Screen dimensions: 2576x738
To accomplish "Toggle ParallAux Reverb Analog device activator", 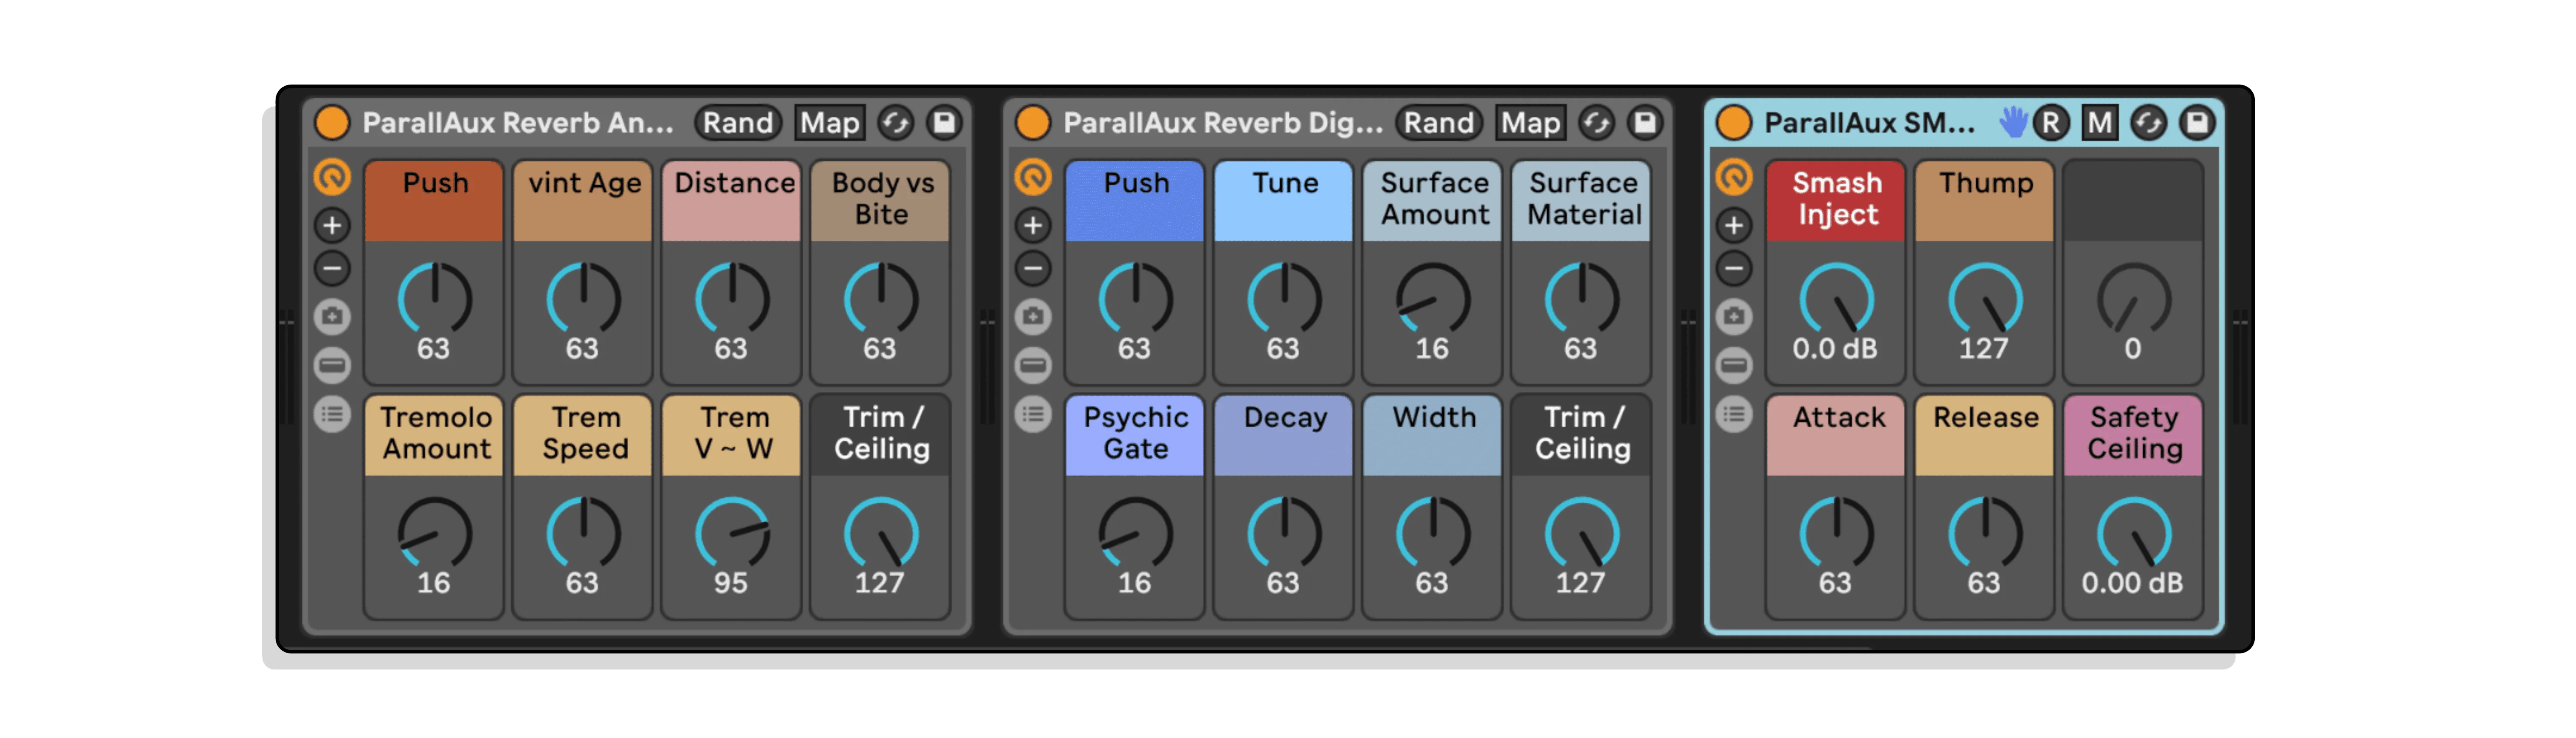I will tap(332, 123).
